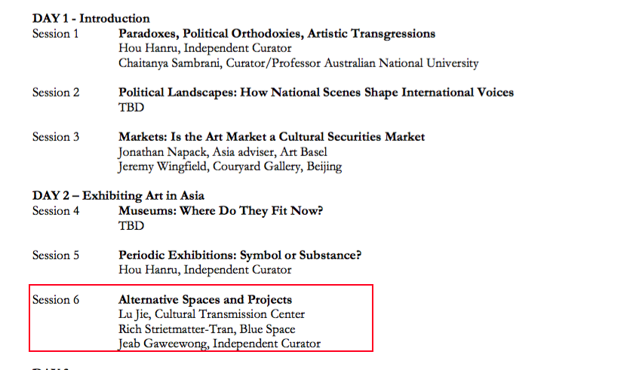Click the DAY 1 - Introduction heading
Screen dimensions: 639x370
tap(91, 19)
